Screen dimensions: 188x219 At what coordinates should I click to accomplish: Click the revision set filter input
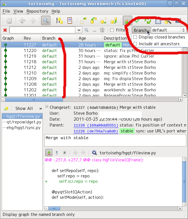tap(42, 30)
